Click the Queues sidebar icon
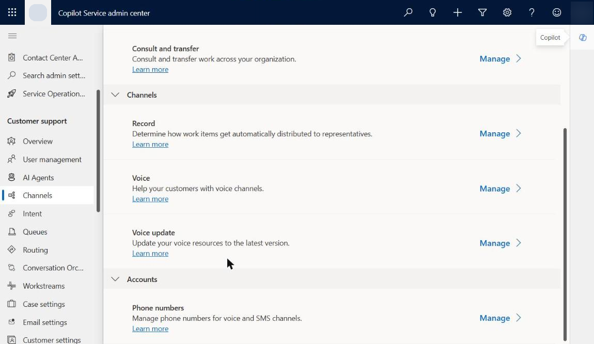This screenshot has height=344, width=594. tap(12, 231)
